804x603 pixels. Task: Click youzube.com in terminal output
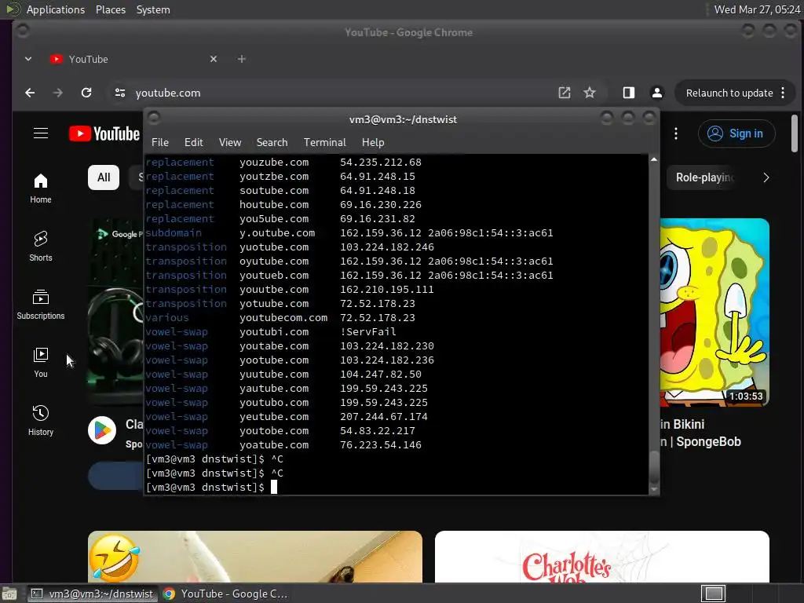click(x=274, y=162)
